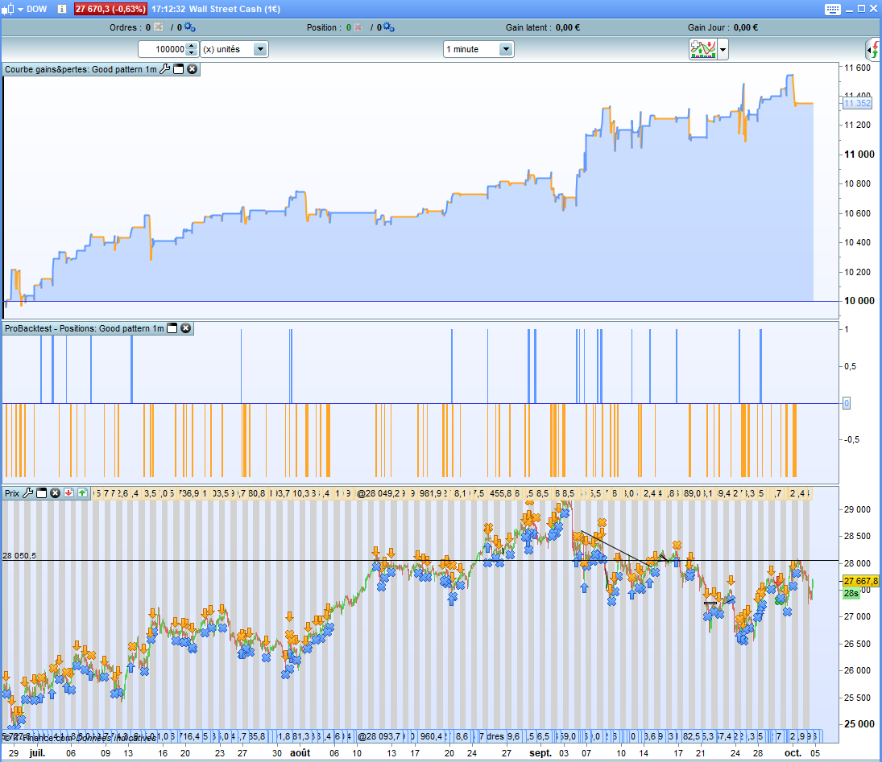Screen dimensions: 882x762
Task: Expand the trading panel red-green arrows tab
Action: [x=873, y=49]
